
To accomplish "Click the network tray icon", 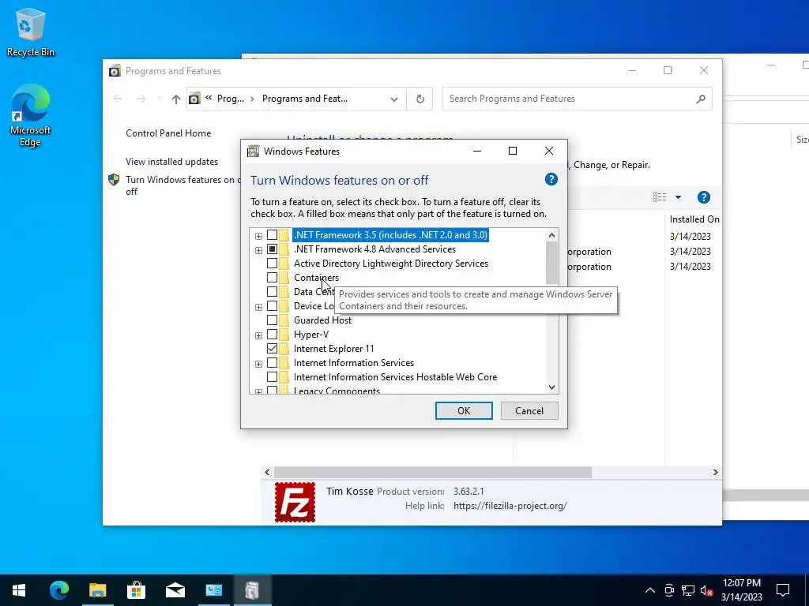I will pyautogui.click(x=688, y=590).
